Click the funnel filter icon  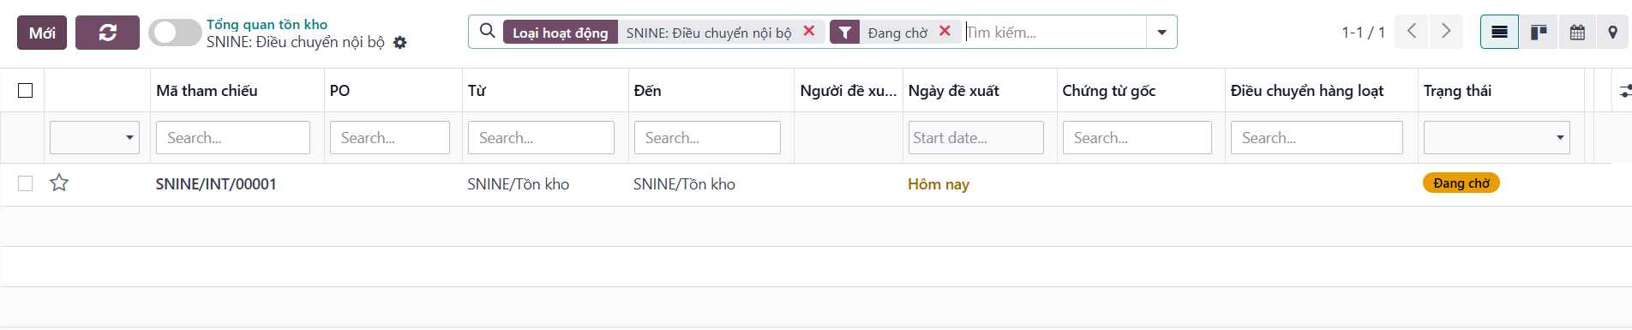point(844,33)
